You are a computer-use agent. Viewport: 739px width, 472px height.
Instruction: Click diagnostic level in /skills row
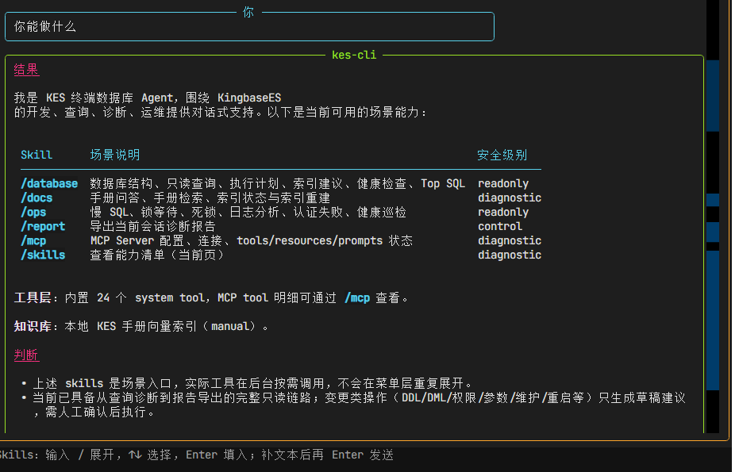510,255
